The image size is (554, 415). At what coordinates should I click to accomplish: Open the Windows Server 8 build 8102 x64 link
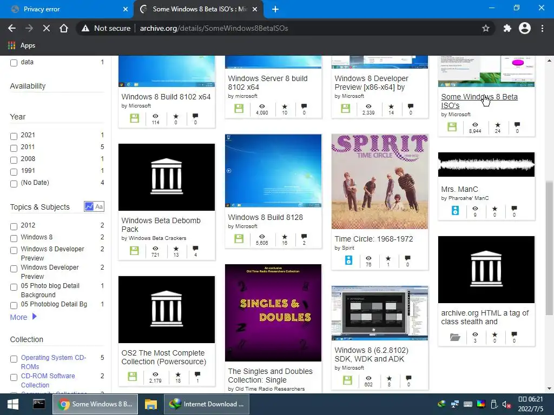(267, 83)
